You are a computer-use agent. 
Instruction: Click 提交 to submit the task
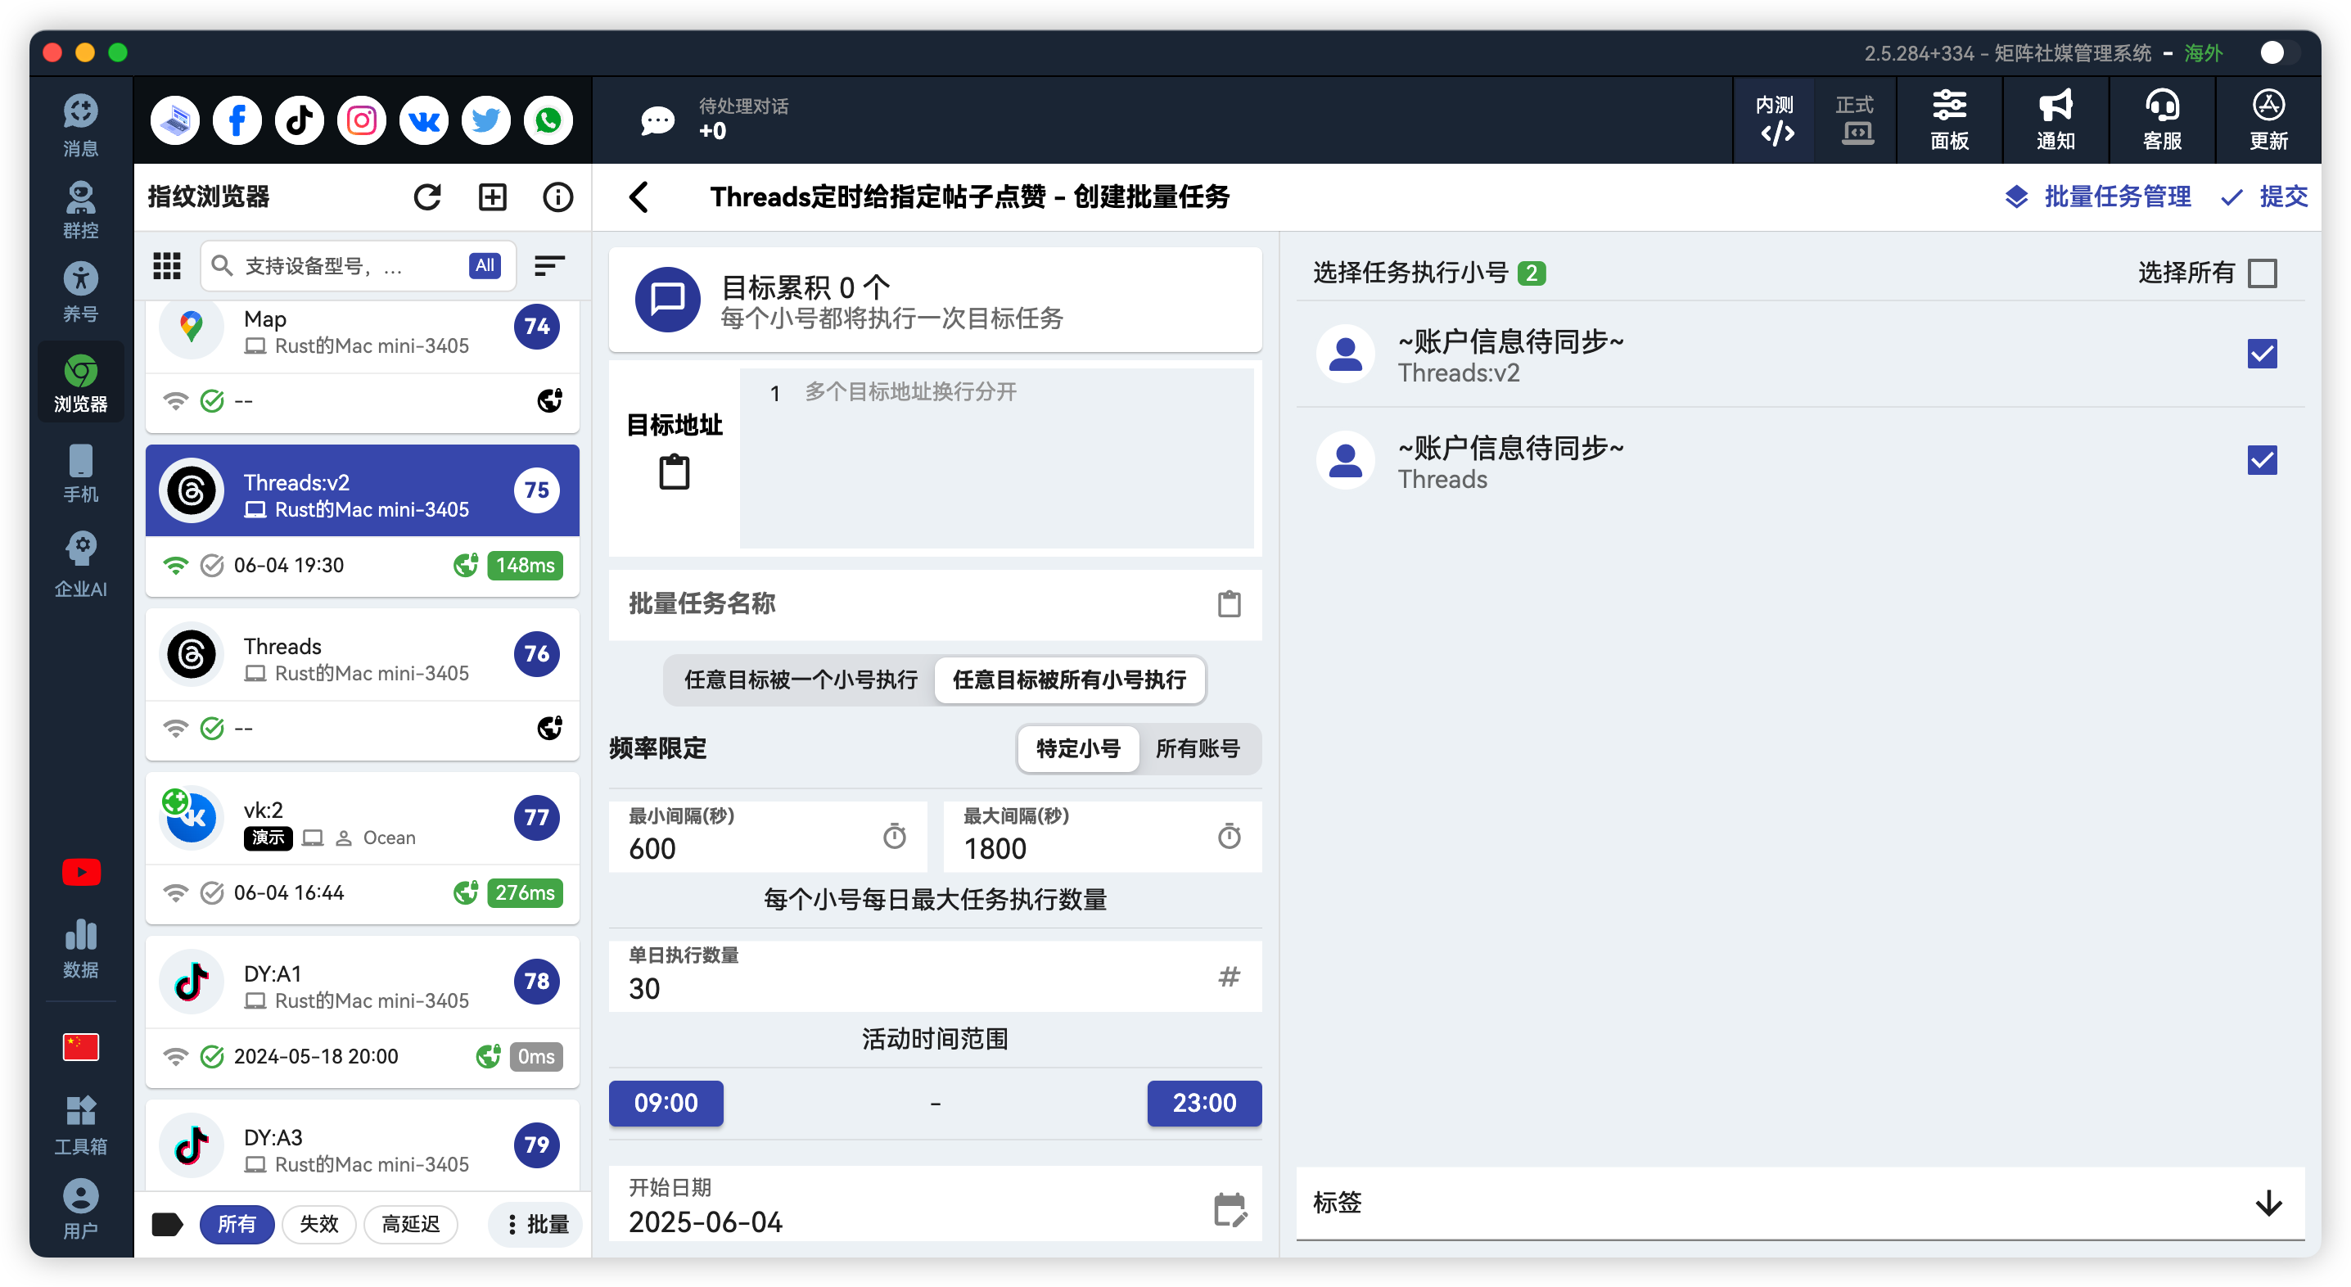click(x=2264, y=196)
